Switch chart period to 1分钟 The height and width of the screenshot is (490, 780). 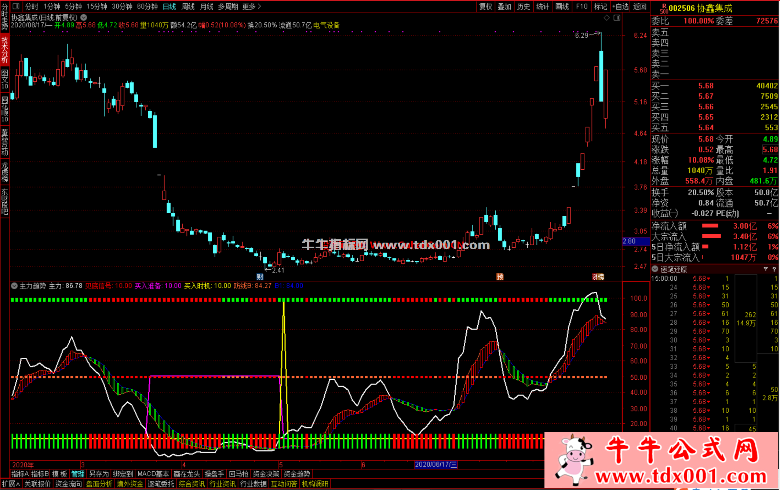click(52, 7)
